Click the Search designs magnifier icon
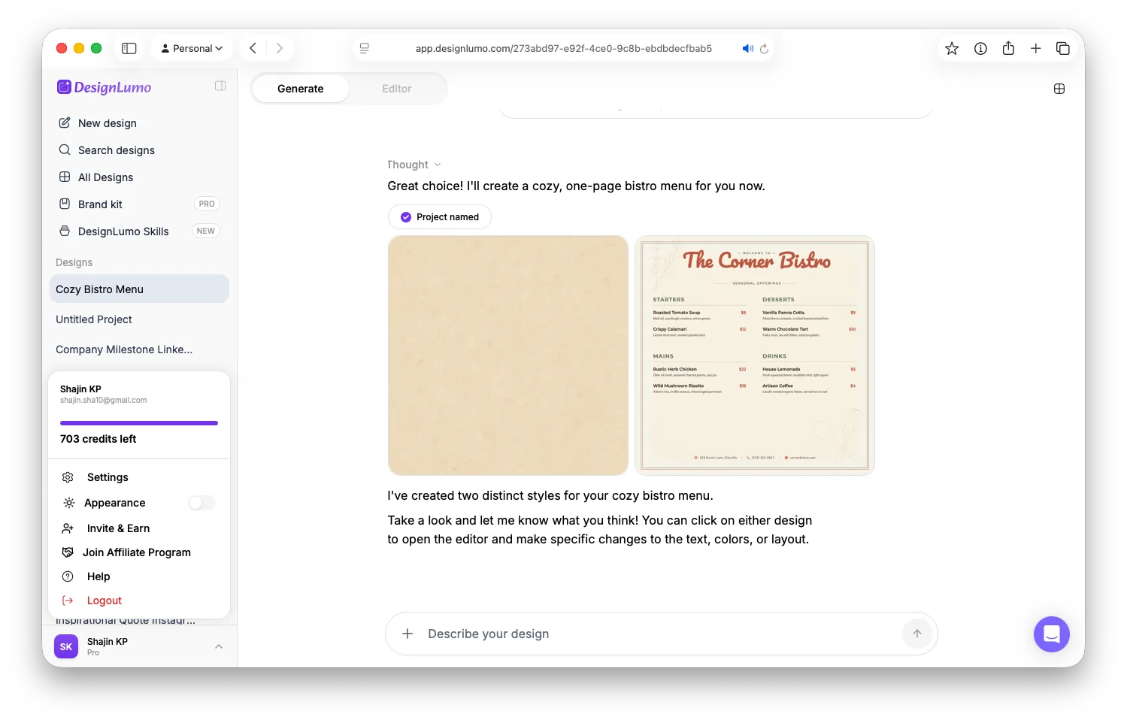1127x723 pixels. point(65,150)
